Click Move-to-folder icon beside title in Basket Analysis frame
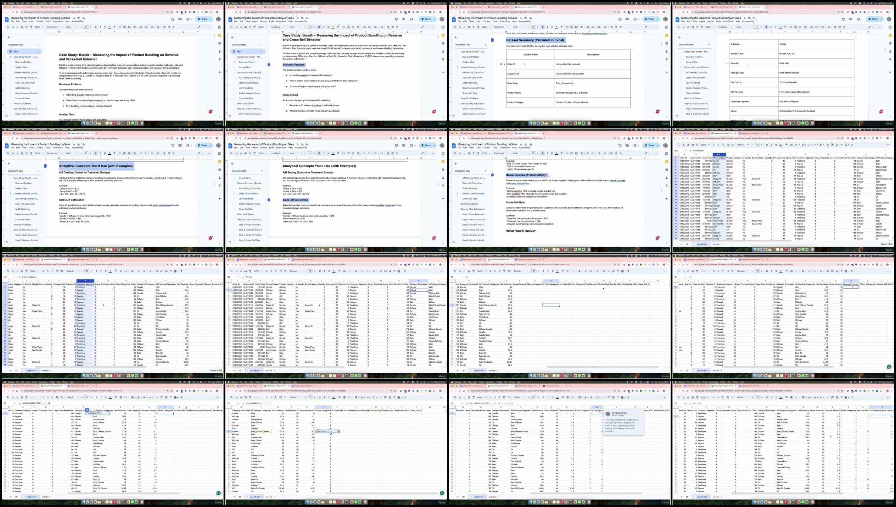The image size is (896, 507). (x=525, y=144)
